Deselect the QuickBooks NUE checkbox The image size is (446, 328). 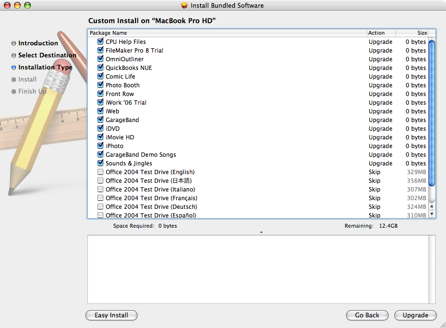pyautogui.click(x=100, y=68)
